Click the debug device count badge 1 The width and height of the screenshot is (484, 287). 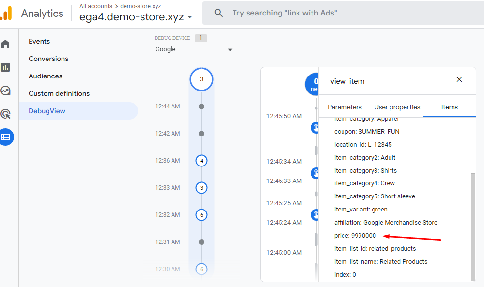pyautogui.click(x=201, y=38)
